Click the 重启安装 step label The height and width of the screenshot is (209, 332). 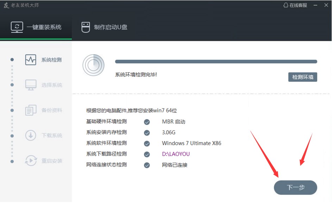[x=52, y=161]
